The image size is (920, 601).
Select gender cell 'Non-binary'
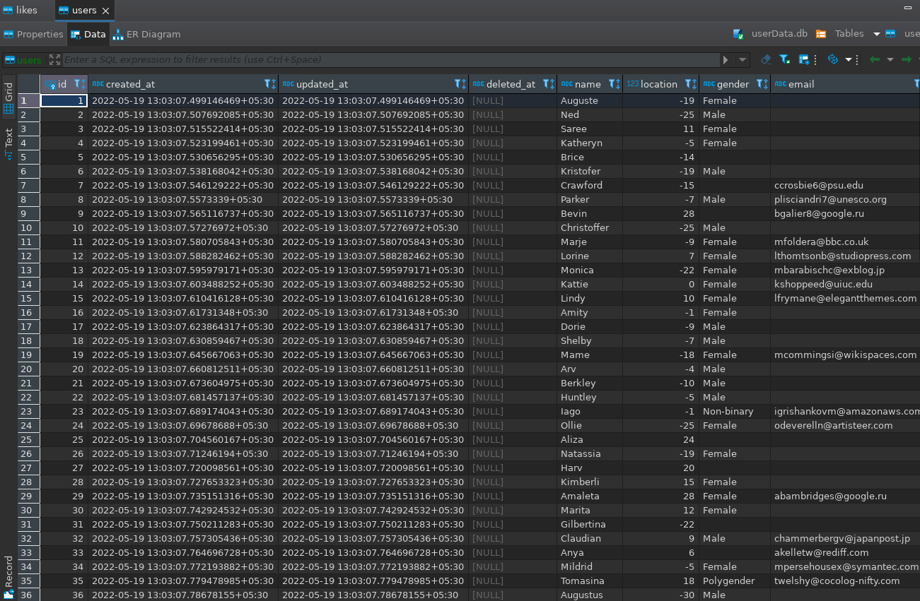coord(735,411)
